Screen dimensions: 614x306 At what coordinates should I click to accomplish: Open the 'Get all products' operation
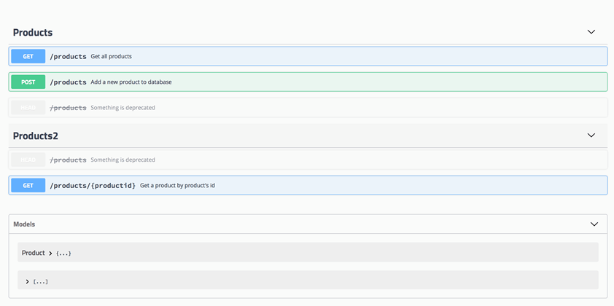click(111, 56)
